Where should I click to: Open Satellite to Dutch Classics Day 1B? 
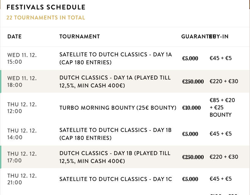[x=116, y=134]
